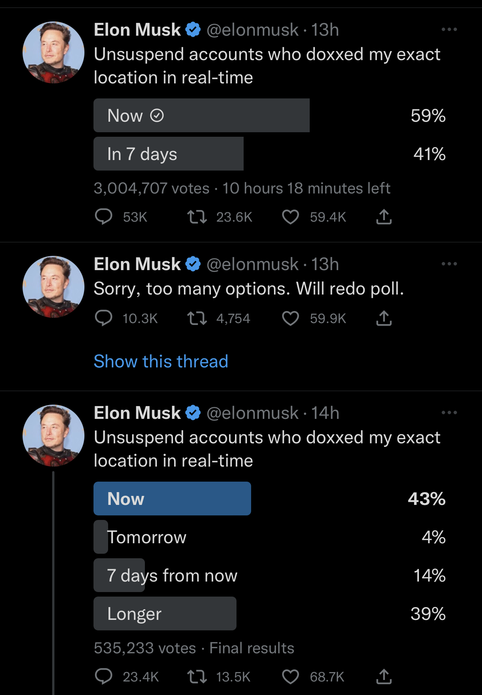482x695 pixels.
Task: Click 'Show this thread' link
Action: (161, 361)
